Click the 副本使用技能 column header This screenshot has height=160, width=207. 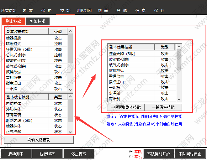[x=131, y=47]
